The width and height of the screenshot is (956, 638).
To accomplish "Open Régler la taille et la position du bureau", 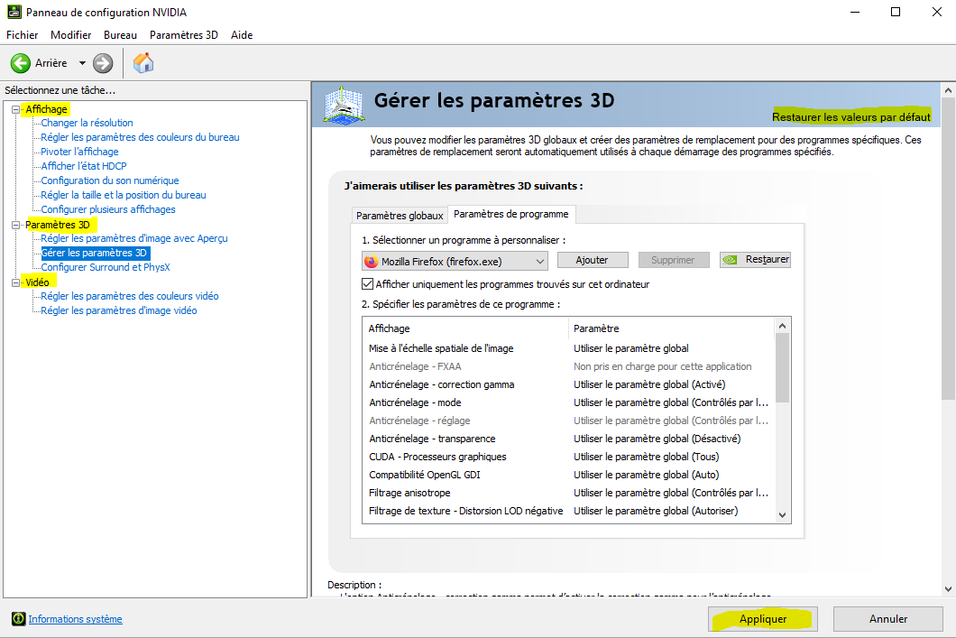I will 124,195.
